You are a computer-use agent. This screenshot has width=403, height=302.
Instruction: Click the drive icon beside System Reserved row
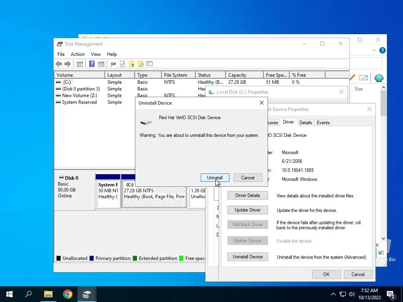pyautogui.click(x=58, y=102)
